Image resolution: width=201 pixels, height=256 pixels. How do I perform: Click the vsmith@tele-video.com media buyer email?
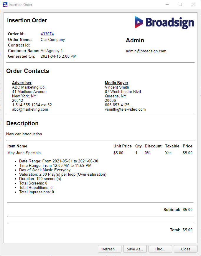125,109
